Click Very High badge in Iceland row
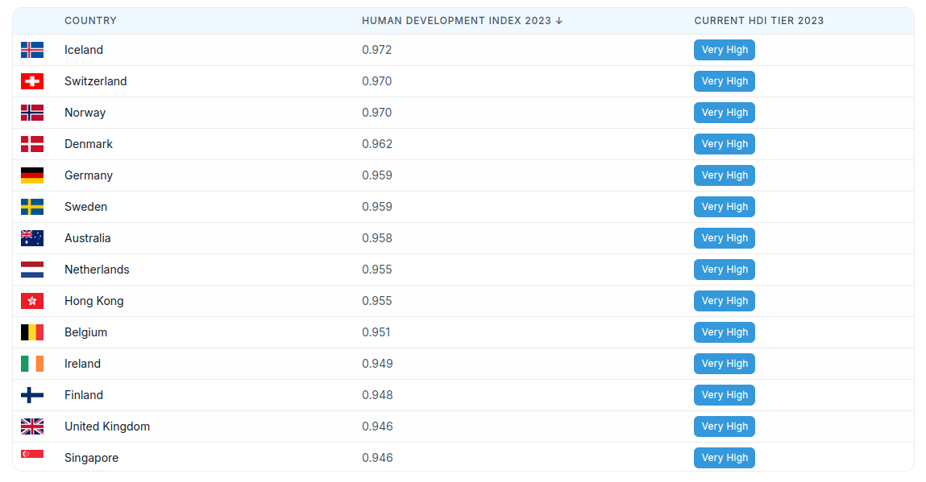 coord(724,50)
